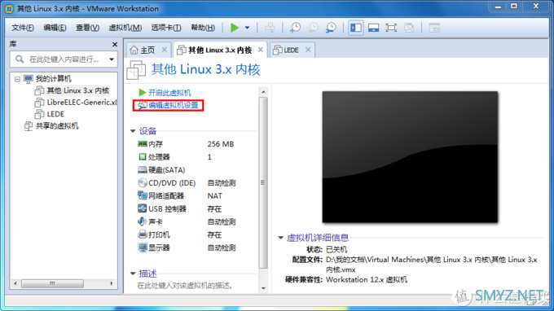Click the 256 MB memory value
Screen dimensions: 554x311
pyautogui.click(x=221, y=144)
